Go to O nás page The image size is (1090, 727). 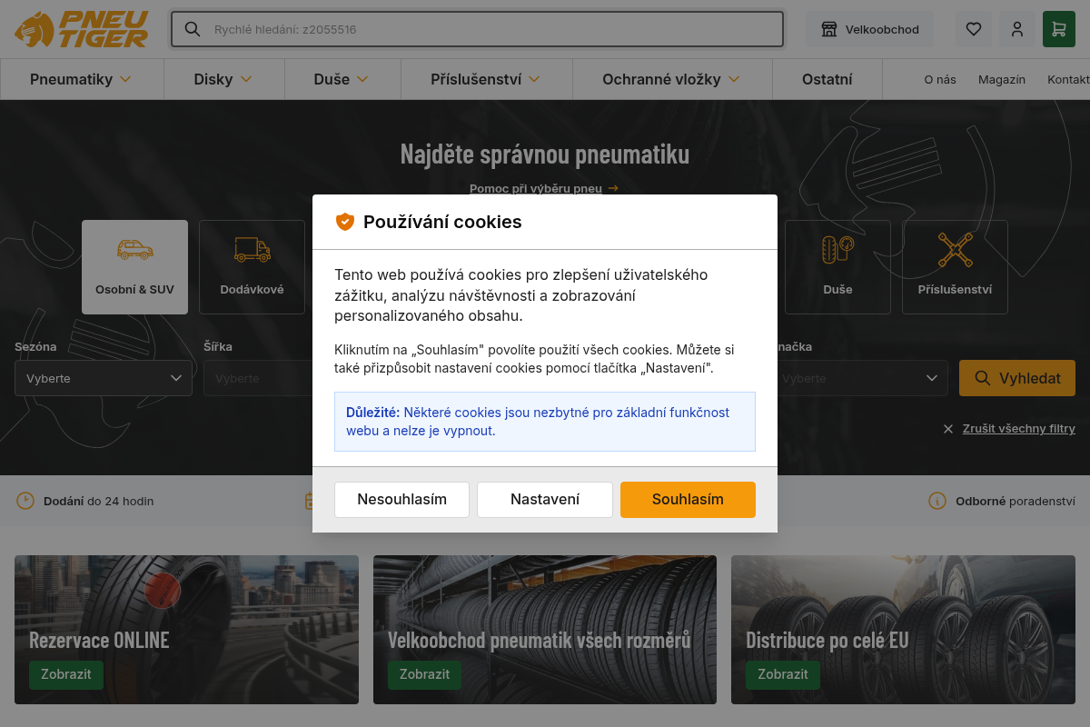click(x=940, y=79)
